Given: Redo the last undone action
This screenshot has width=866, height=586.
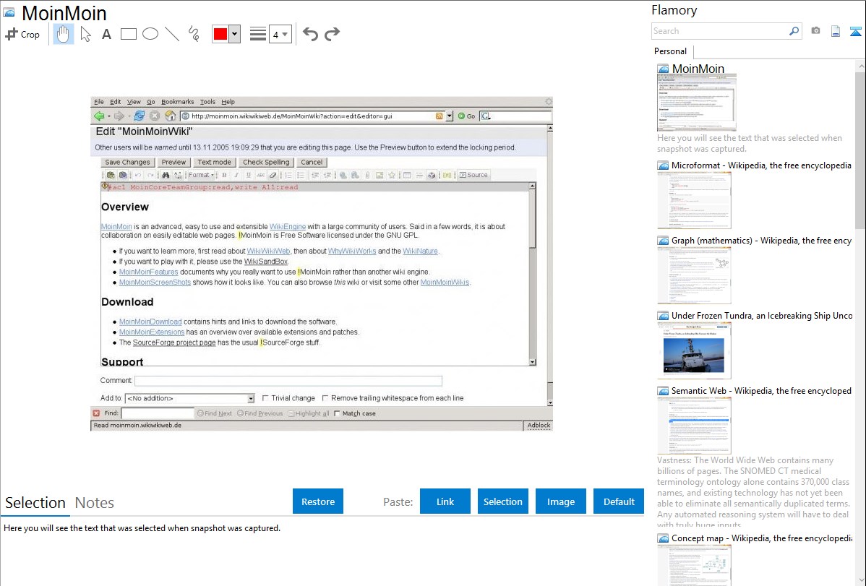Looking at the screenshot, I should 332,34.
